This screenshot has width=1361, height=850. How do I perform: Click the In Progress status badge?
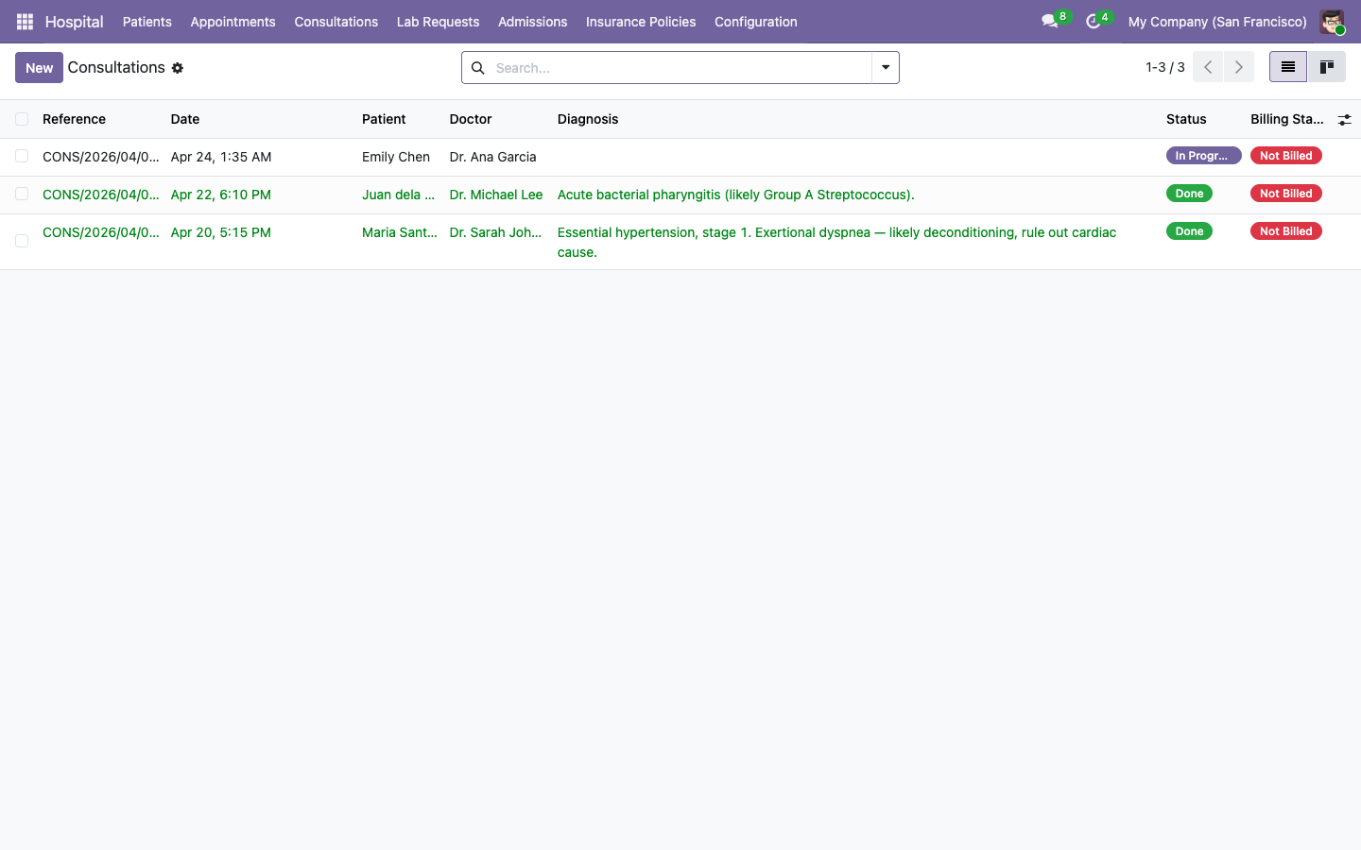(x=1202, y=156)
